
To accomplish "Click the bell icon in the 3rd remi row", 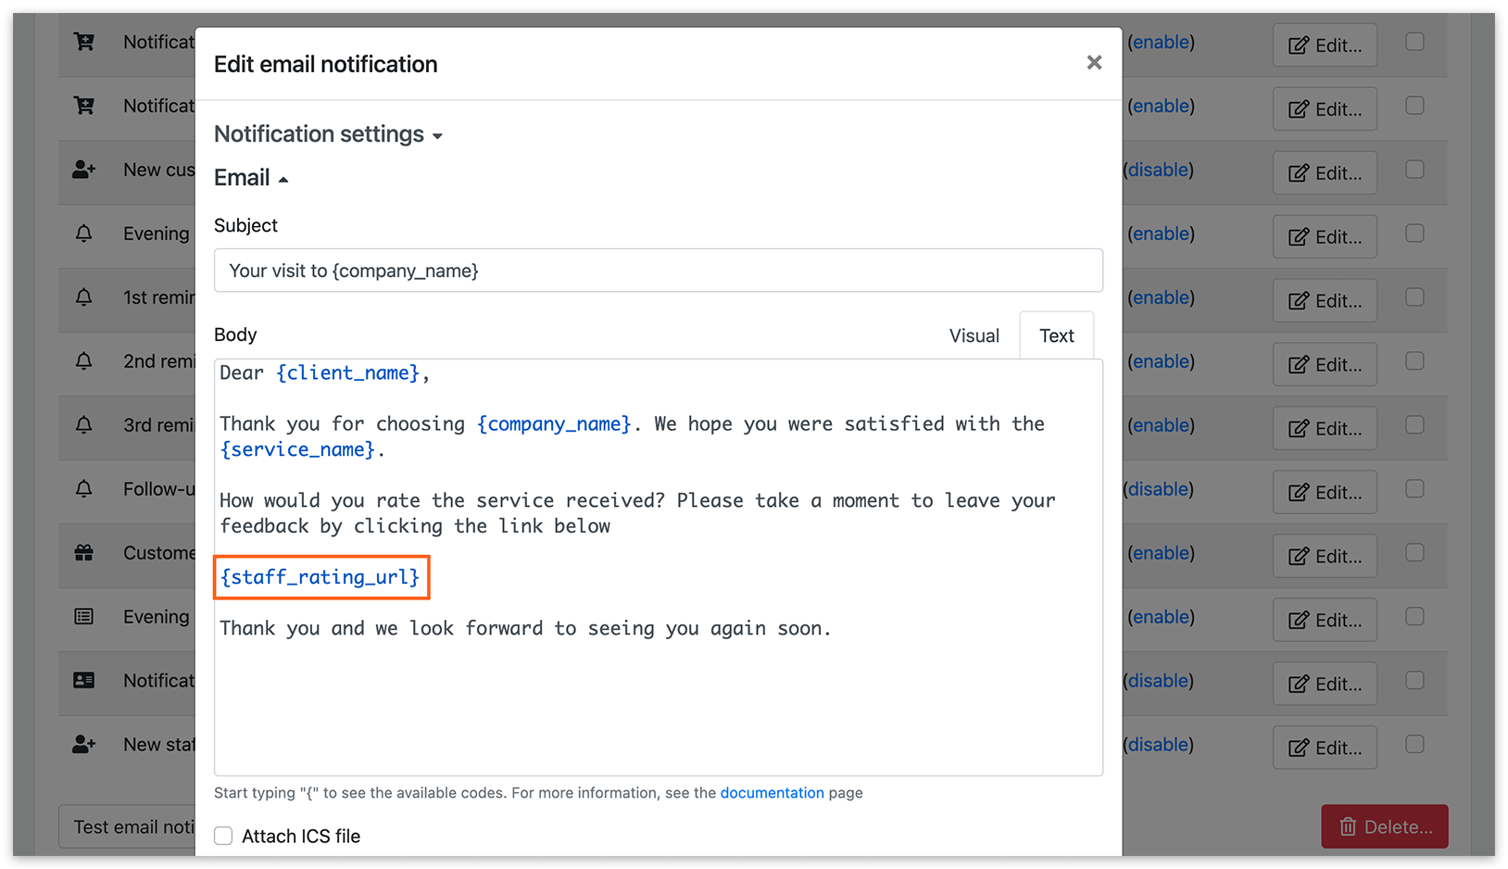I will (x=83, y=425).
